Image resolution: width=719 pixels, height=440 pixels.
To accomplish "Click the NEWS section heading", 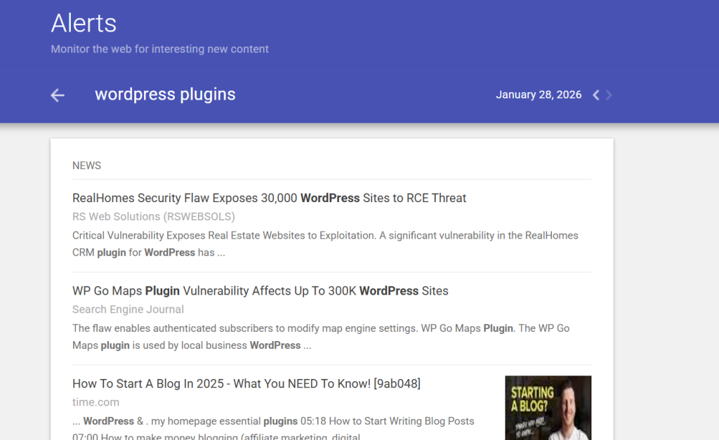I will point(86,166).
